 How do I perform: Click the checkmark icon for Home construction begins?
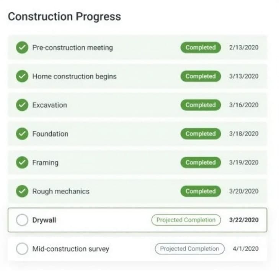point(22,76)
